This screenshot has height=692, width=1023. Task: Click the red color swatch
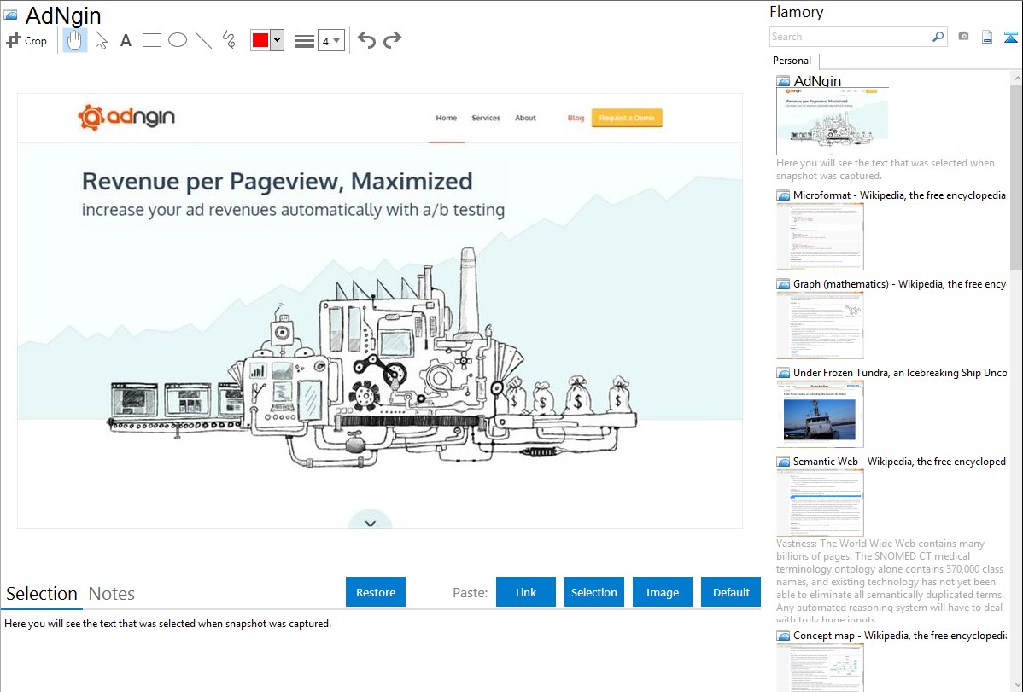click(260, 40)
